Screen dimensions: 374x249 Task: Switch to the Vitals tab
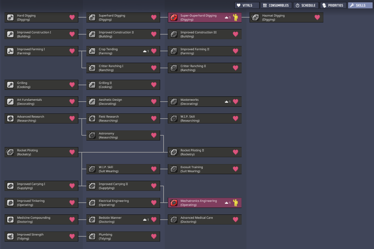[247, 5]
